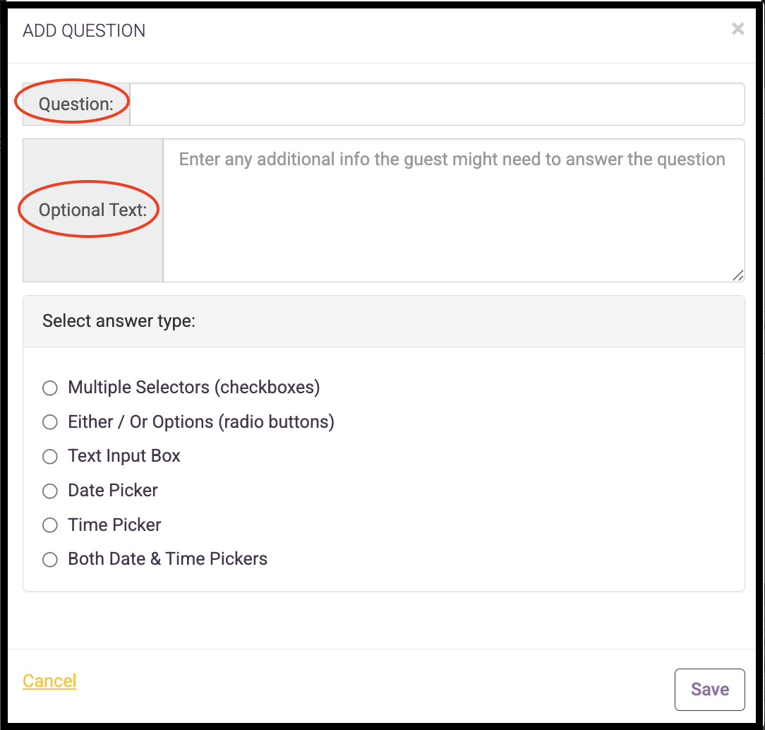Click the Date Picker label text
Viewport: 765px width, 730px height.
tap(113, 491)
